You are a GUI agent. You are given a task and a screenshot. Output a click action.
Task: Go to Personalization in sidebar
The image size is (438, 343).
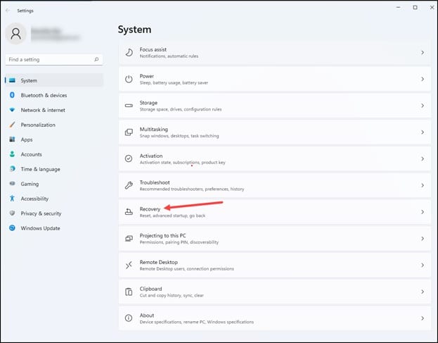[38, 125]
